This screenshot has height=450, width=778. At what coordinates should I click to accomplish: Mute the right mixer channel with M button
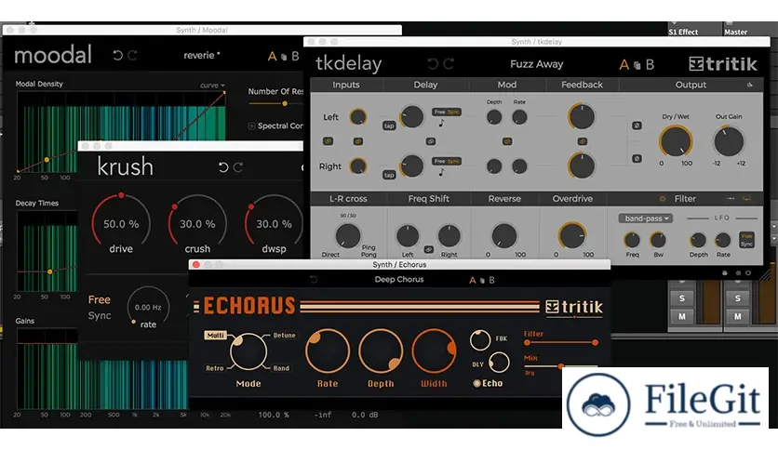pyautogui.click(x=737, y=316)
